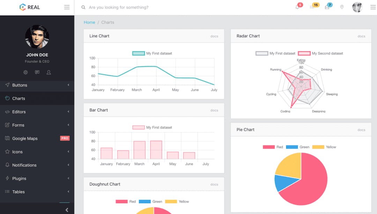Click the location pin icon
377x214 pixels.
(x=342, y=7)
